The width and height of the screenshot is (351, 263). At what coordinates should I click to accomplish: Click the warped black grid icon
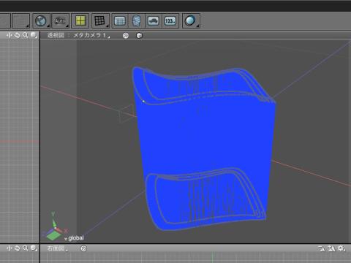pos(100,21)
